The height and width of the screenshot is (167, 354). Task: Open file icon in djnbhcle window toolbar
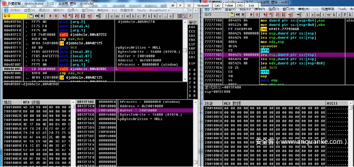coord(31,16)
